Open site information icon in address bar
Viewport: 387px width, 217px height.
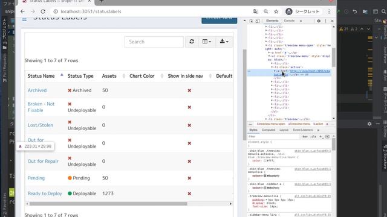[x=56, y=11]
